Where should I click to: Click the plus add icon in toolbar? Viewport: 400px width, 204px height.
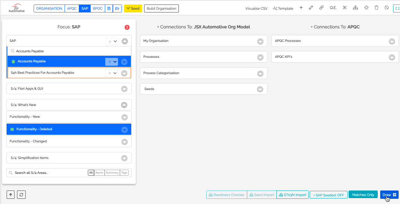click(x=301, y=8)
